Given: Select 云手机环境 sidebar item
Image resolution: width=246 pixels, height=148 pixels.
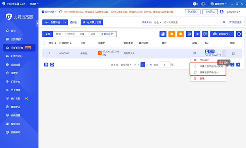Looking at the screenshot, I should click(19, 48).
